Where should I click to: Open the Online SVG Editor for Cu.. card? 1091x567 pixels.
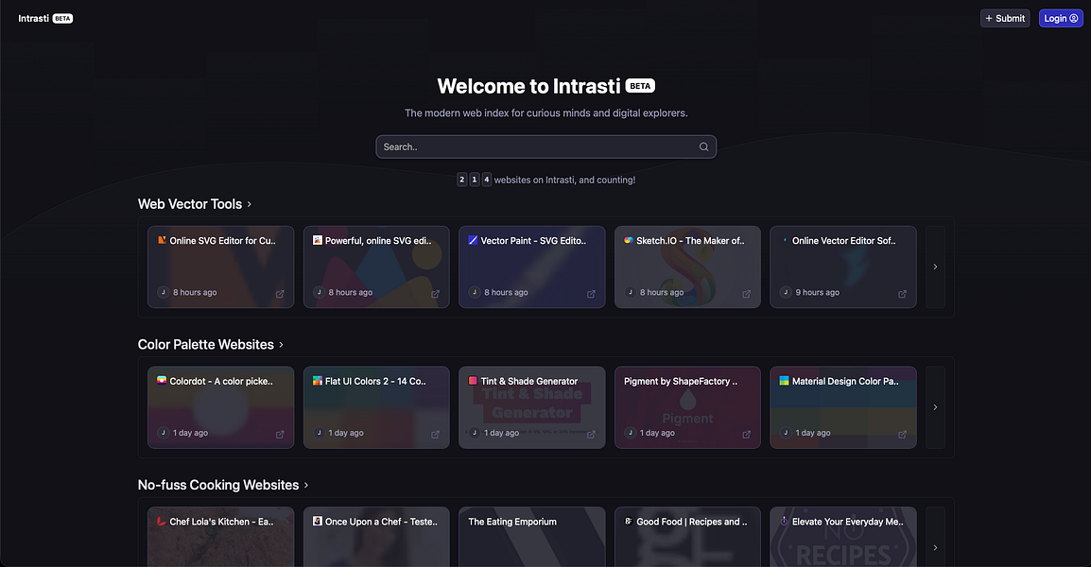pyautogui.click(x=220, y=266)
